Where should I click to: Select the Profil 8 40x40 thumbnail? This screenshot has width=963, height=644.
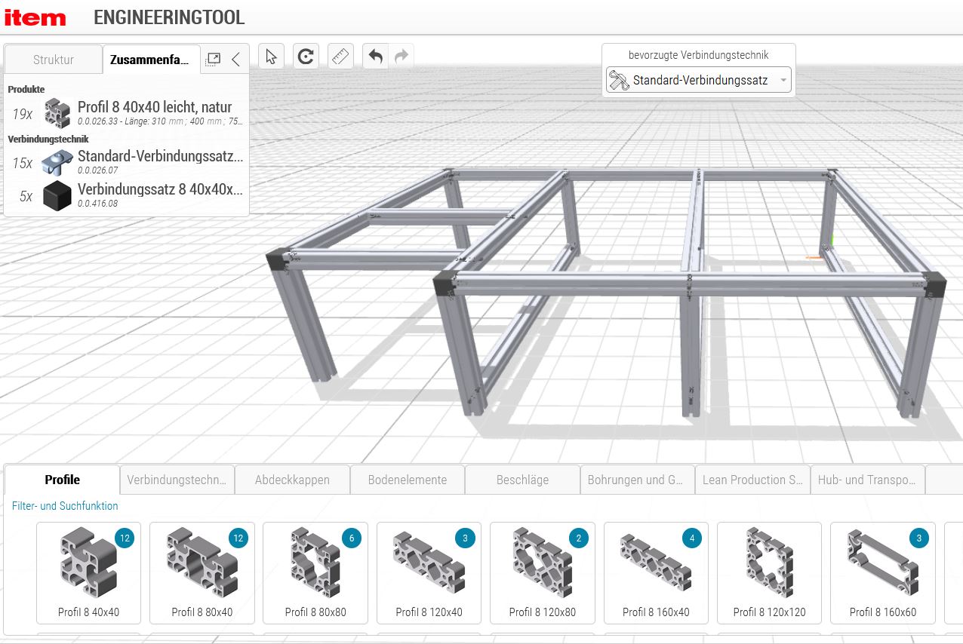(89, 573)
